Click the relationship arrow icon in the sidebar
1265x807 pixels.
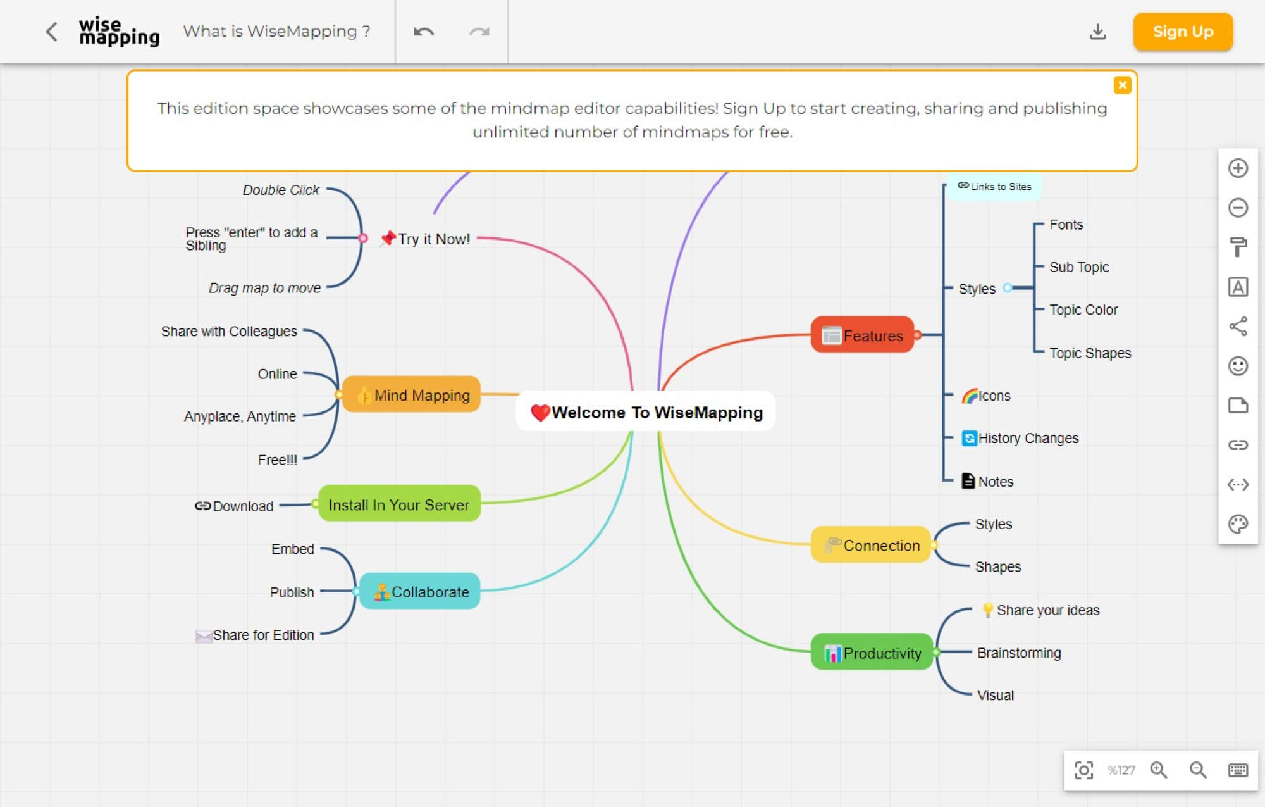click(x=1238, y=484)
